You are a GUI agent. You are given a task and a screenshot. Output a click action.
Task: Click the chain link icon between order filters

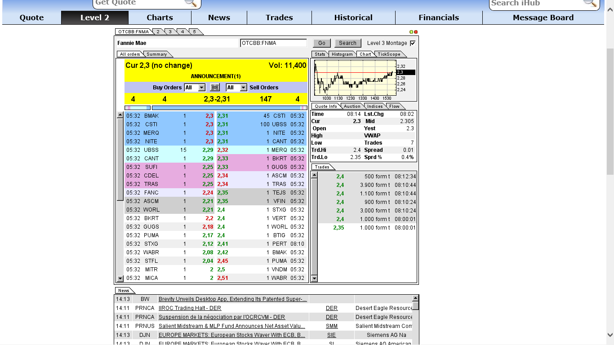pos(215,88)
